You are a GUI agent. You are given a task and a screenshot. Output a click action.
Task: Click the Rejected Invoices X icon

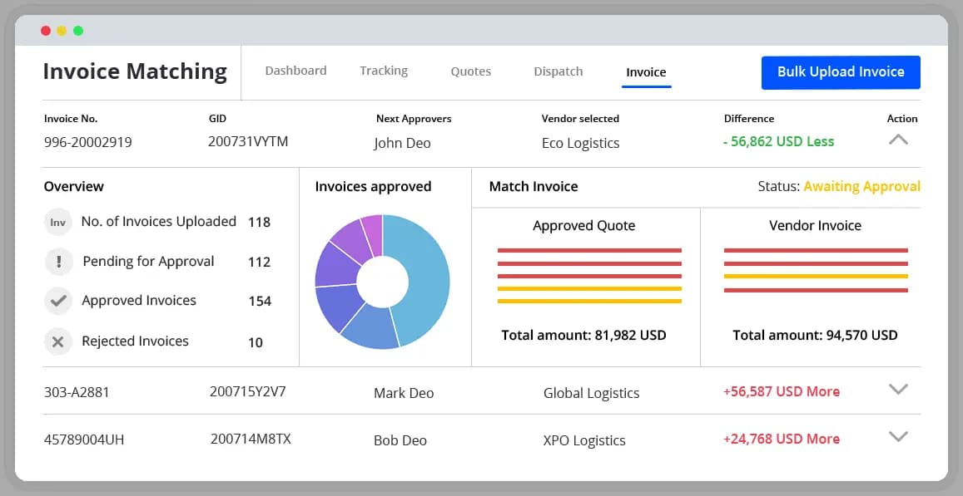coord(57,341)
